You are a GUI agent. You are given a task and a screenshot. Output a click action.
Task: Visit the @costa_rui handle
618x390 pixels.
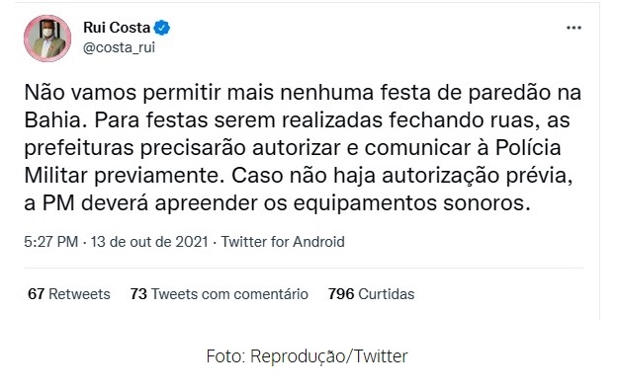(x=119, y=47)
